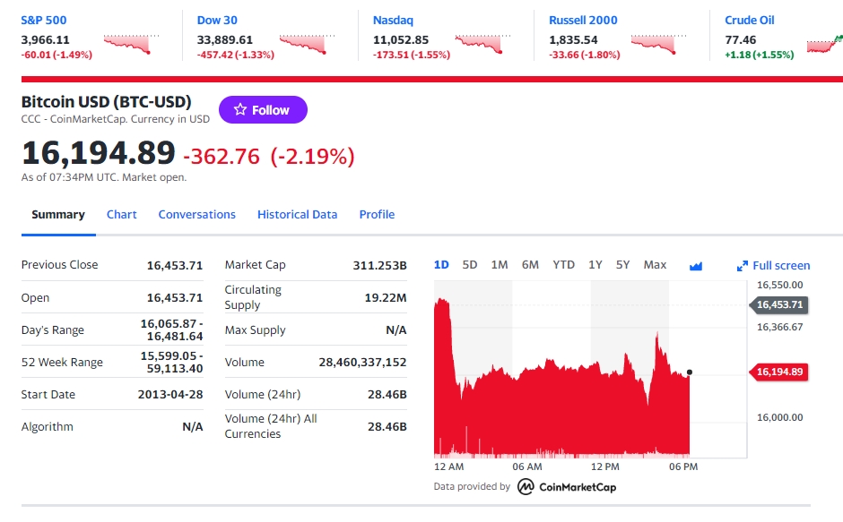Switch to the Chart tab
Screen dimensions: 843x522
coord(122,215)
